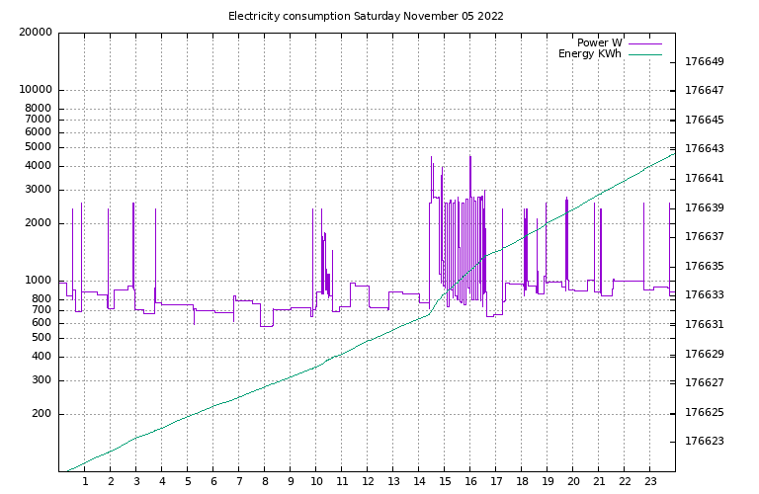The height and width of the screenshot is (494, 759).
Task: Click the 1000 tick label on the left axis
Action: (x=39, y=281)
